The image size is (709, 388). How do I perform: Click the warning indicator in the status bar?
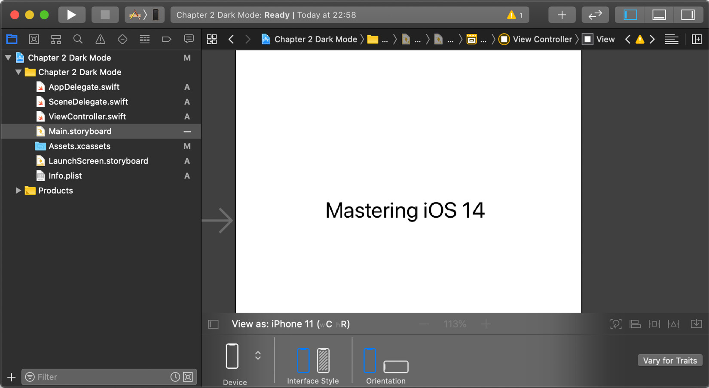click(x=514, y=15)
